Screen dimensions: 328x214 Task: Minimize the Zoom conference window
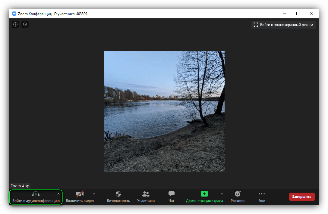click(x=284, y=14)
